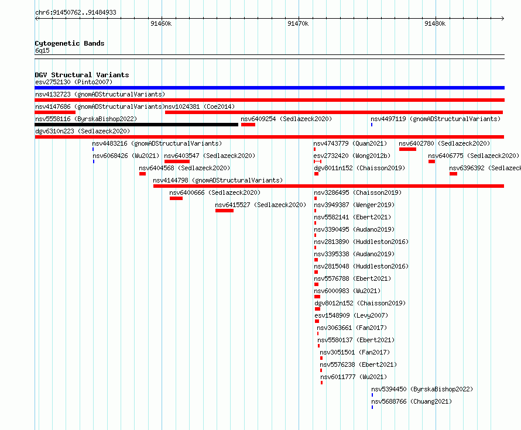Open nsv6404568 (Sedlazeck2020) label
This screenshot has width=521, height=430.
(184, 168)
